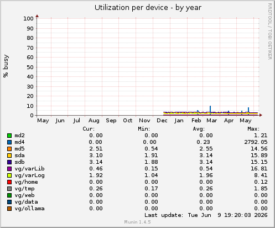Screen dimensions: 275x228
Task: Click the vg/varLib purple swatch
Action: click(x=9, y=169)
